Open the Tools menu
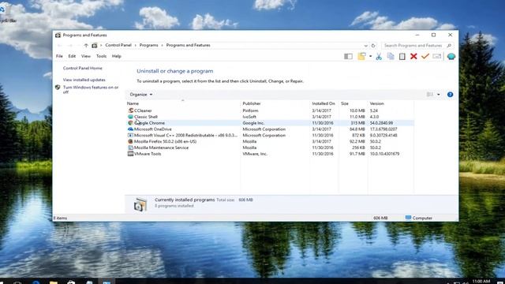The height and width of the screenshot is (284, 505). click(x=101, y=56)
